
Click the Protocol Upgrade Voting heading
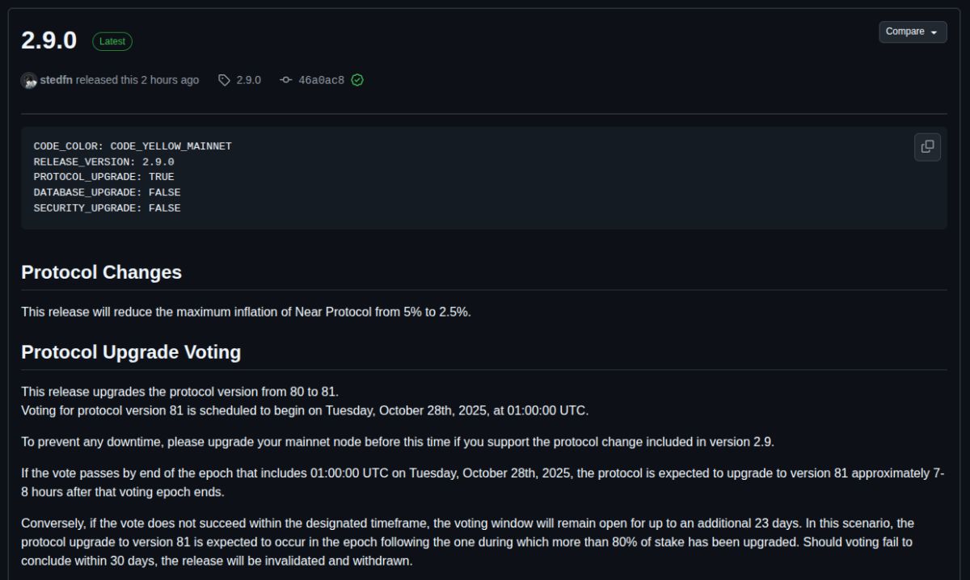click(131, 352)
